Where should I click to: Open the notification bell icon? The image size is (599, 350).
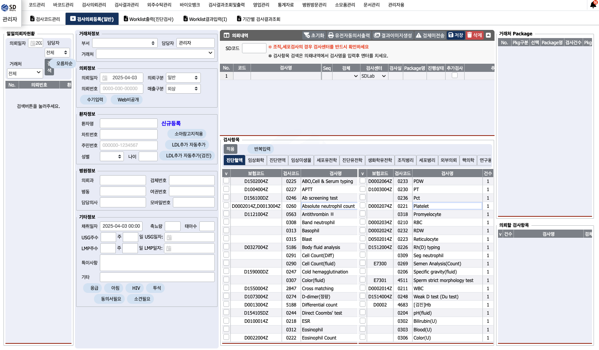[593, 5]
